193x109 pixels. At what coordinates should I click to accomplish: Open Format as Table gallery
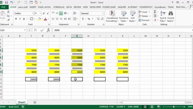click(124, 16)
